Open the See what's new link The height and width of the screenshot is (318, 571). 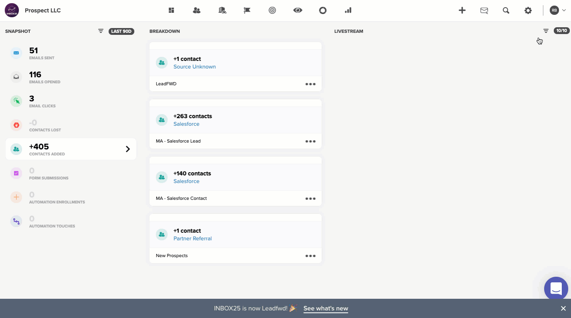[x=326, y=308]
